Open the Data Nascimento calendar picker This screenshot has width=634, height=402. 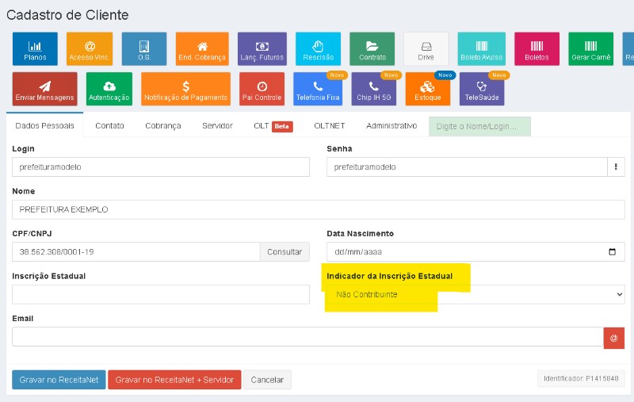point(612,252)
